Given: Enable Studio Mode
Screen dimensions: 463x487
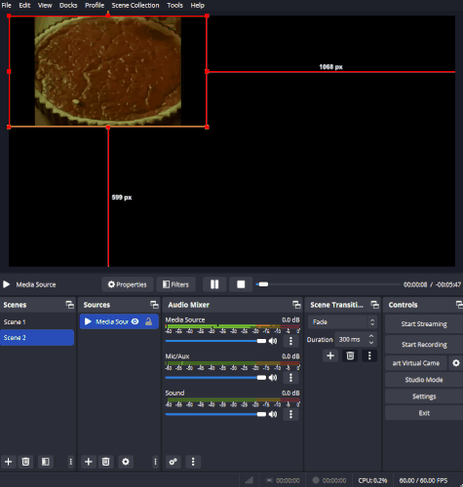Looking at the screenshot, I should click(424, 380).
